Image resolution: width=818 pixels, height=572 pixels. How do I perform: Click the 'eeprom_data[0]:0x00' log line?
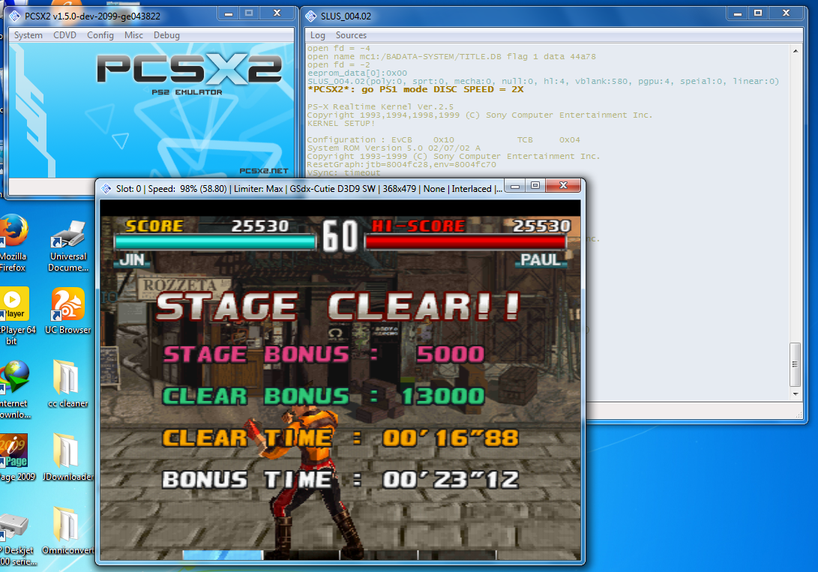click(357, 73)
